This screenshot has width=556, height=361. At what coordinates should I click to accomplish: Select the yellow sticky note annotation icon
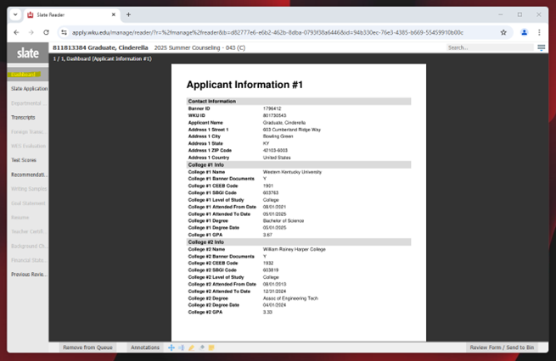(x=211, y=347)
